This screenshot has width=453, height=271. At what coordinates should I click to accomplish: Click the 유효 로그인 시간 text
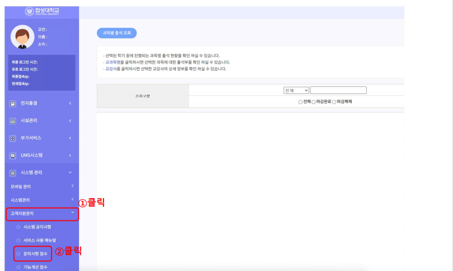(x=24, y=70)
